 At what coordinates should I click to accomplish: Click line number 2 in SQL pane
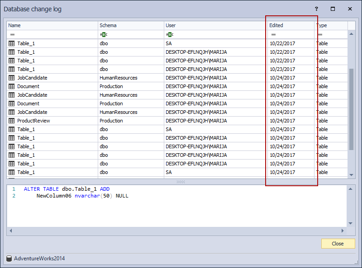pos(14,196)
